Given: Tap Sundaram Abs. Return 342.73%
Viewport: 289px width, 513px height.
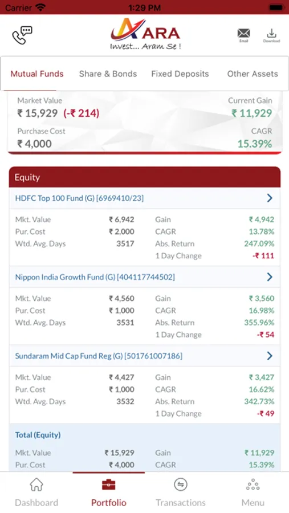Looking at the screenshot, I should (259, 401).
